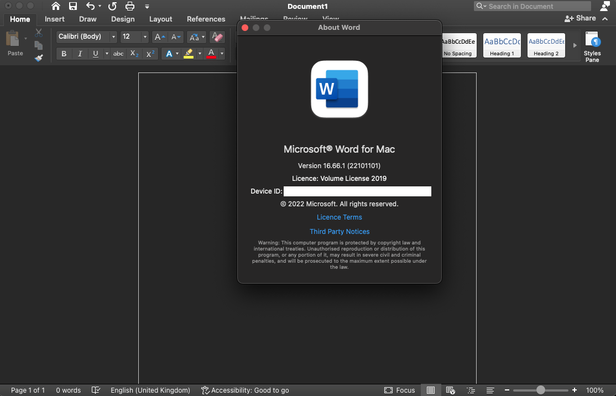616x396 pixels.
Task: Toggle Italic formatting
Action: click(80, 54)
